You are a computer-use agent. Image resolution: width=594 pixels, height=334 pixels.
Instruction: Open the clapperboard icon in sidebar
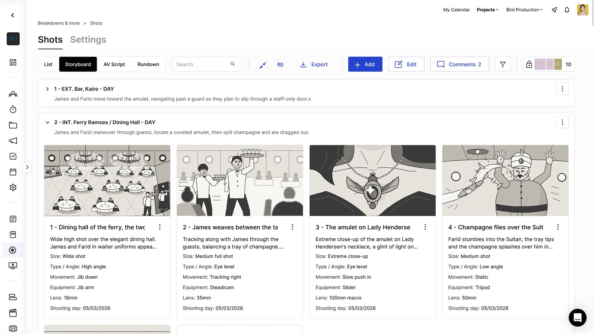coord(13,313)
